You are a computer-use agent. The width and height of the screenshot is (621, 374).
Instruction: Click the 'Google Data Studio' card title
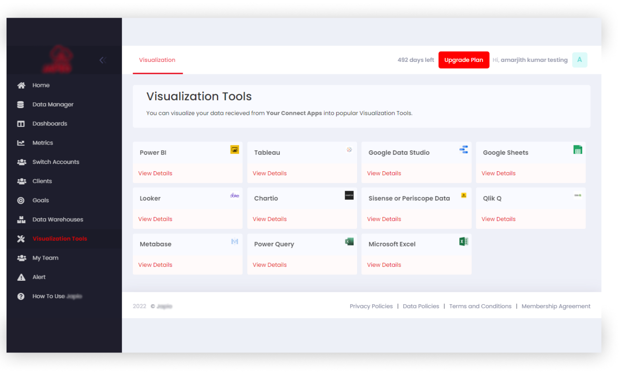pyautogui.click(x=399, y=153)
